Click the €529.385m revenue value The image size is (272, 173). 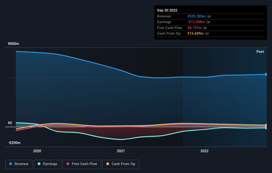[x=196, y=16]
